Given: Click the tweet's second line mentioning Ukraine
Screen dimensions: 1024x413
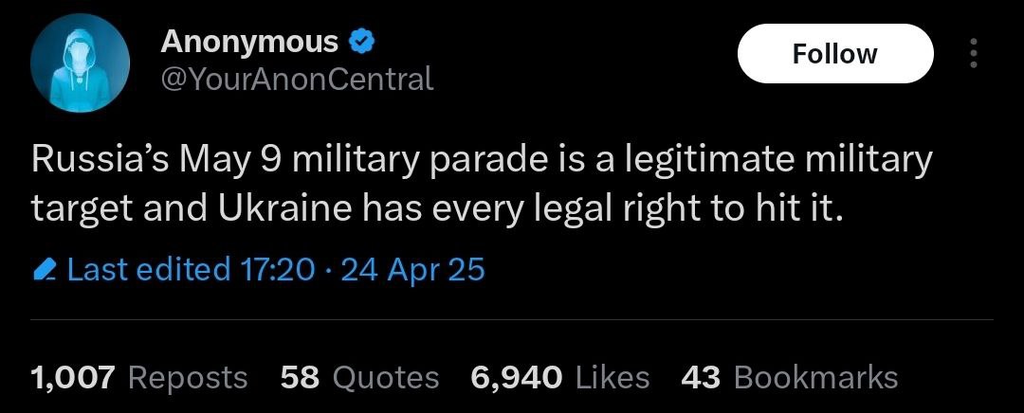Looking at the screenshot, I should coord(436,207).
